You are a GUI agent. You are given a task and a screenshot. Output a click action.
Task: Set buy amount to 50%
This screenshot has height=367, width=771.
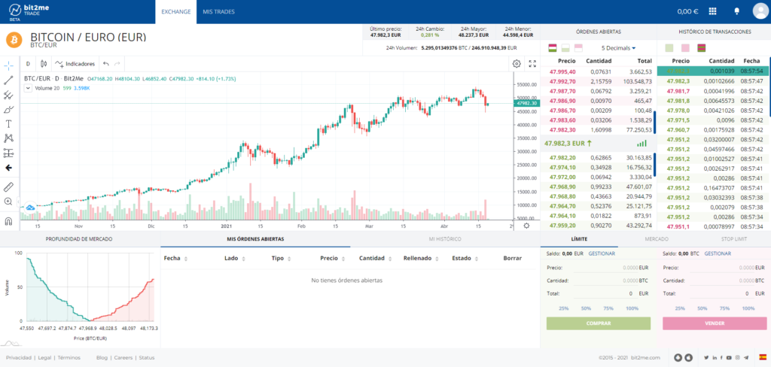pyautogui.click(x=586, y=308)
